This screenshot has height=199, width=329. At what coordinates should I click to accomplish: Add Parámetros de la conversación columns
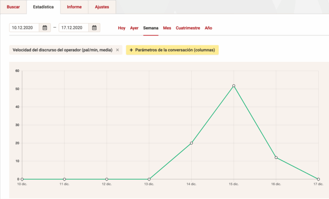(175, 50)
